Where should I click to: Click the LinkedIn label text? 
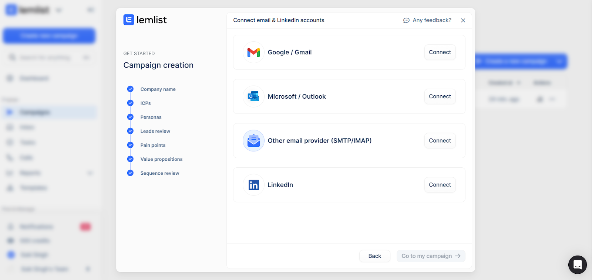pyautogui.click(x=280, y=185)
